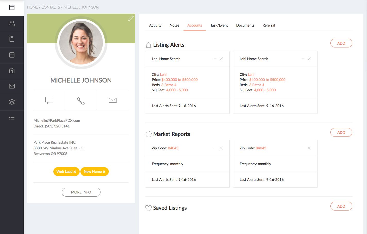
Task: Click the chat message icon under name
Action: 49,100
